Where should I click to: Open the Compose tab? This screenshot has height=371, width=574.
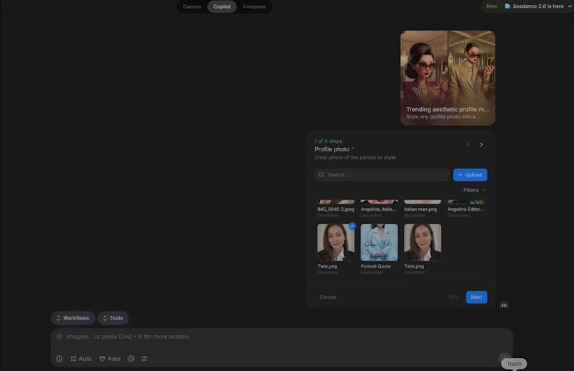[255, 6]
